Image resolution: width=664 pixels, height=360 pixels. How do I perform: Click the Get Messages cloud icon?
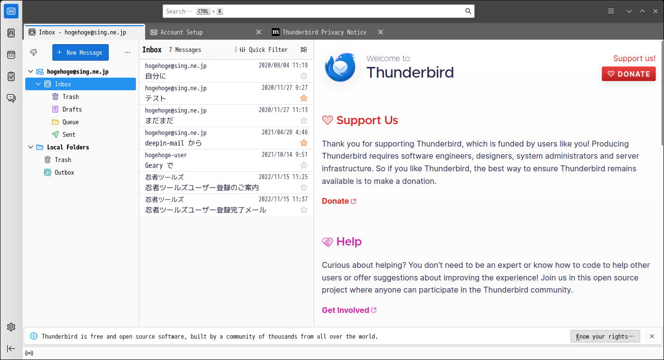(33, 52)
